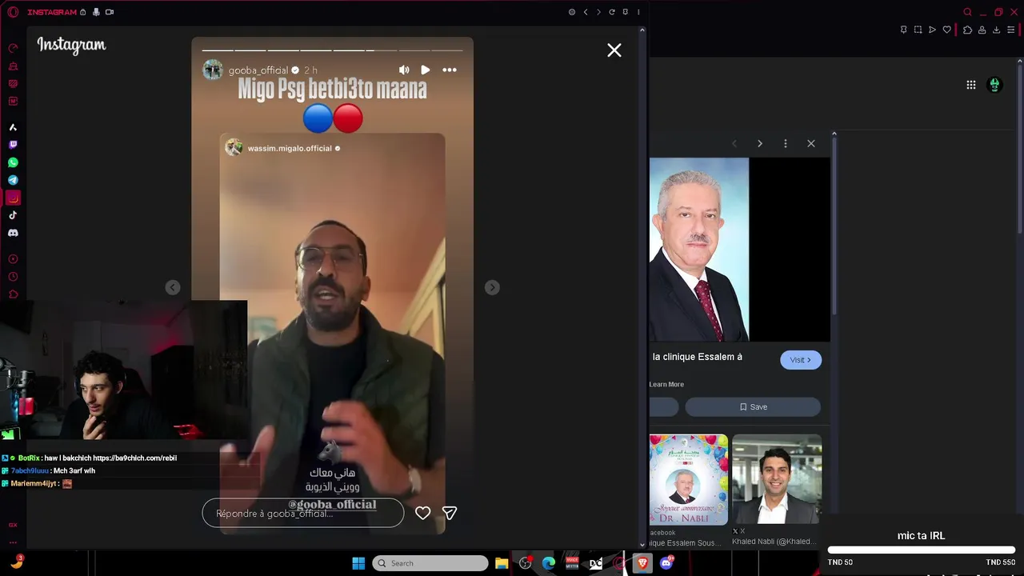Go back to the previous story
This screenshot has width=1024, height=576.
point(173,287)
